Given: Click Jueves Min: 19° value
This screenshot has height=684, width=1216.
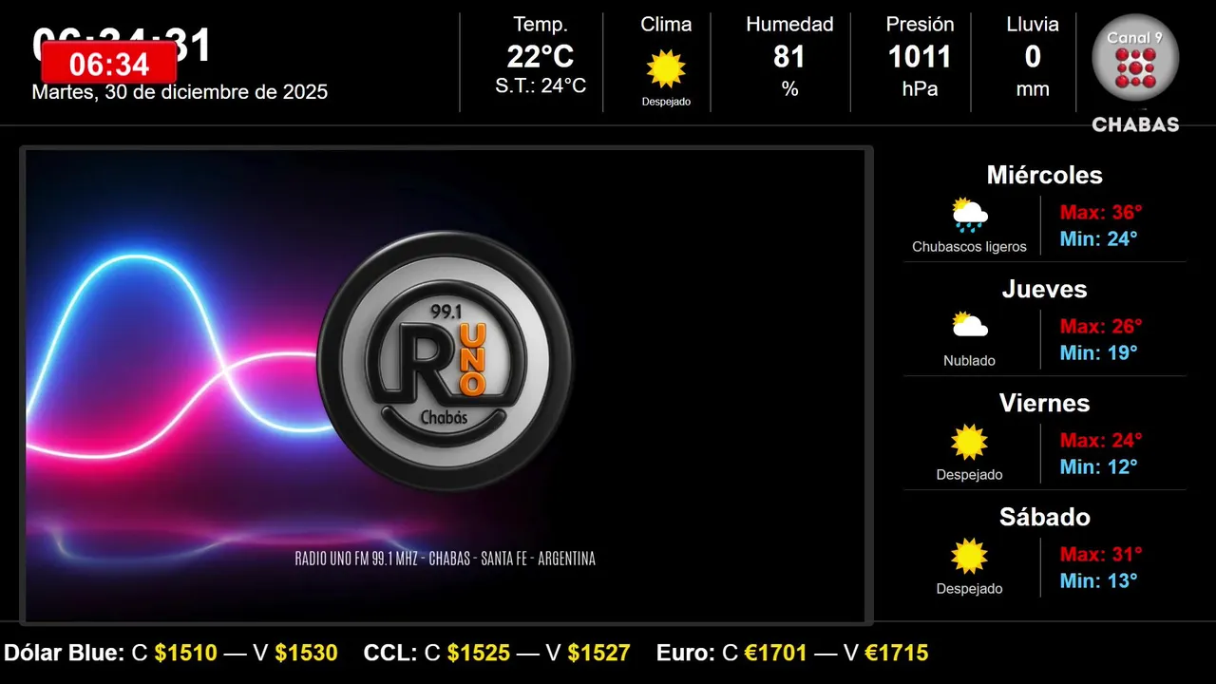Looking at the screenshot, I should click(x=1099, y=352).
